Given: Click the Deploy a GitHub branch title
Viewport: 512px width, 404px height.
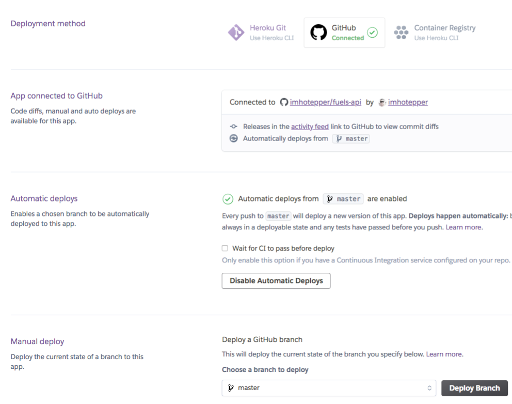Looking at the screenshot, I should point(262,339).
